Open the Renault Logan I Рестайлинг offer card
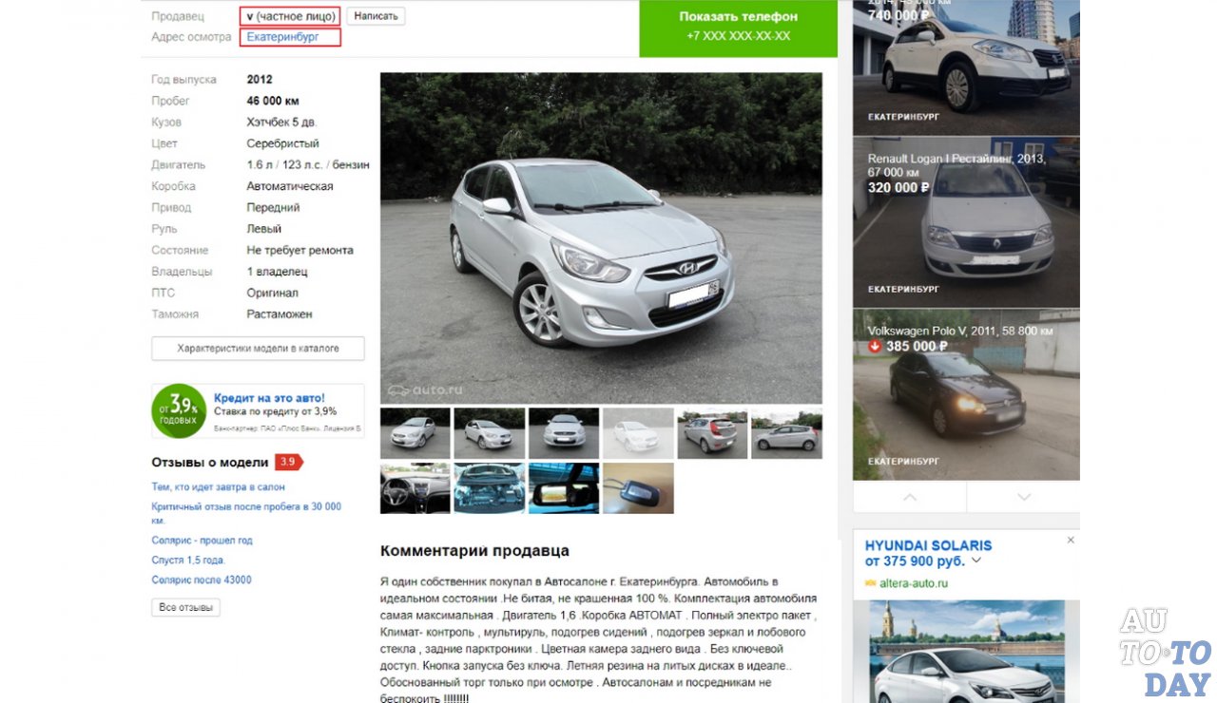Image resolution: width=1217 pixels, height=703 pixels. [x=966, y=222]
